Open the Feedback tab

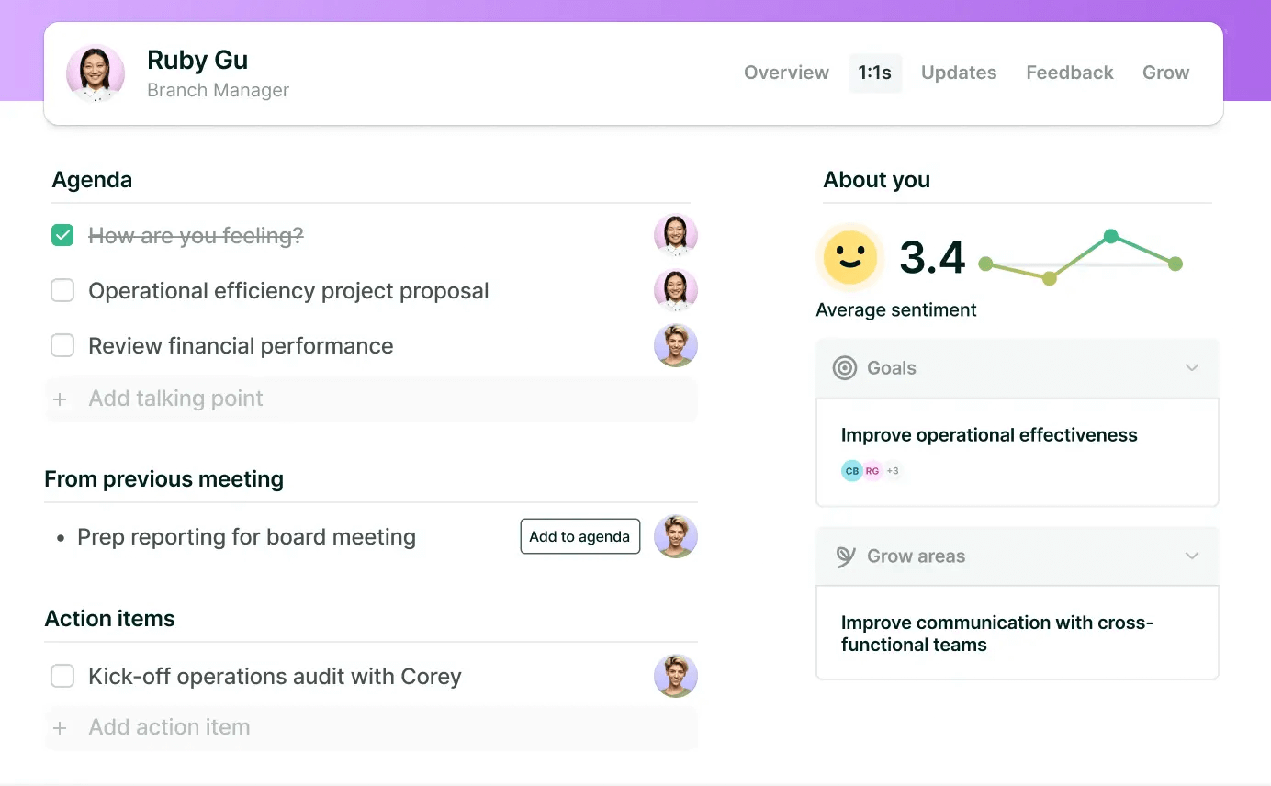[x=1069, y=73]
